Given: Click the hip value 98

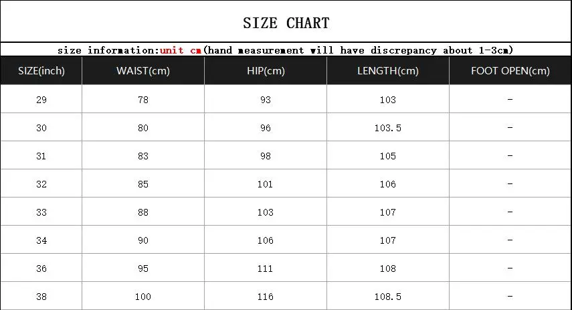Looking at the screenshot, I should [266, 156].
